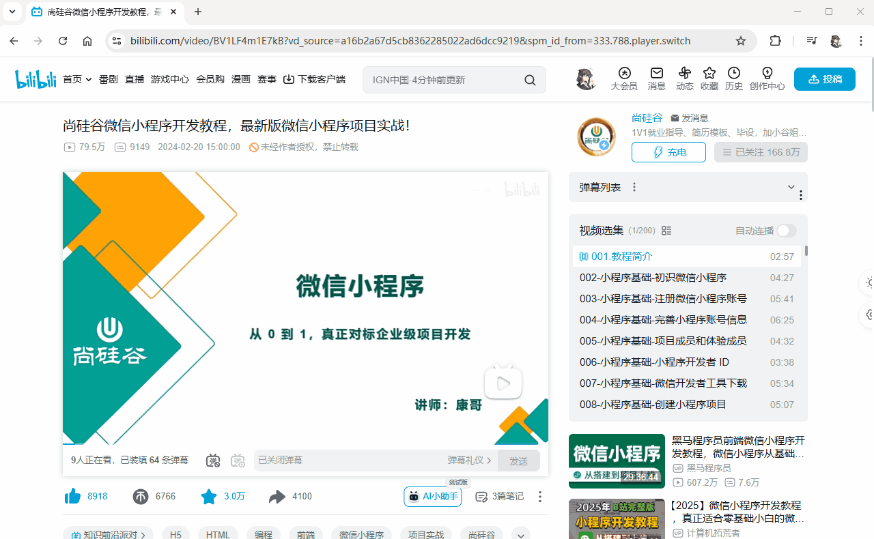874x539 pixels.
Task: Click the page vertical scrollbar
Action: (x=871, y=85)
